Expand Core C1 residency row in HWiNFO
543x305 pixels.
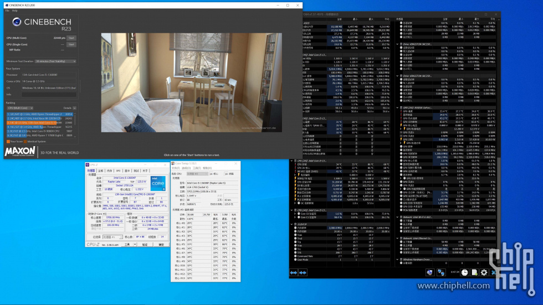pos(295,217)
